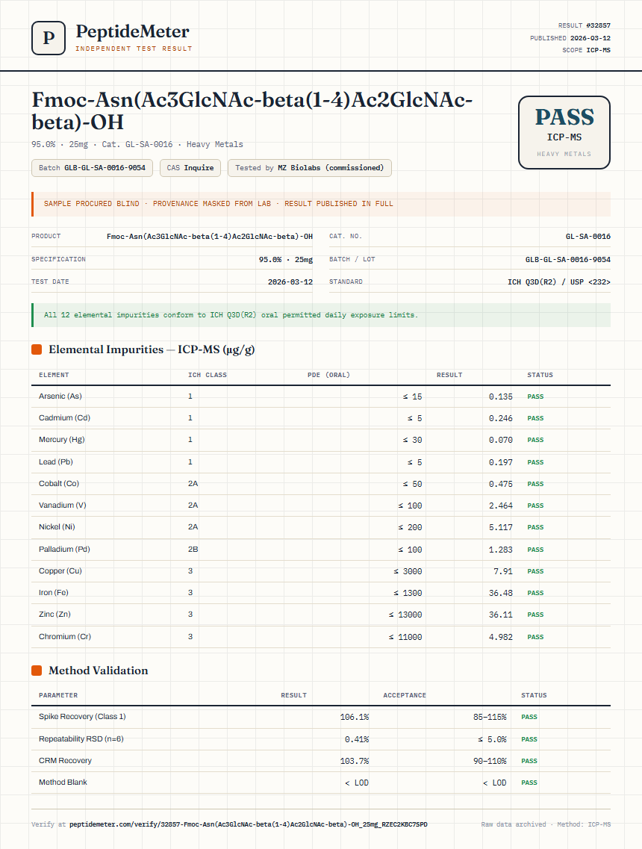Select the Test Date value 2026-03-12
The width and height of the screenshot is (642, 849).
point(290,282)
